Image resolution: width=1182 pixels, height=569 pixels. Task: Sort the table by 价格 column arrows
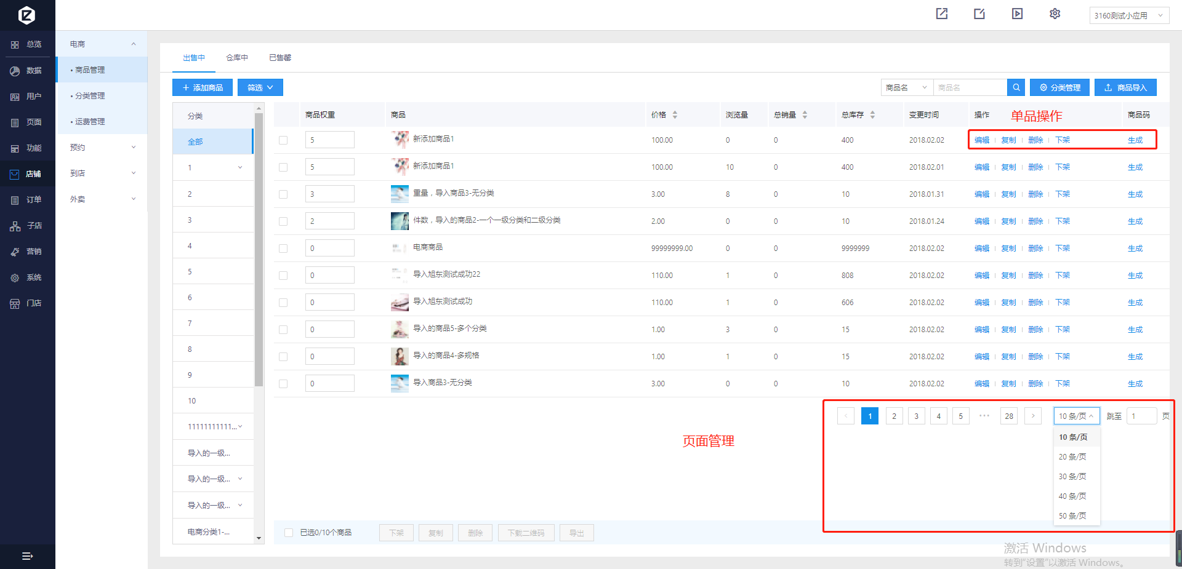coord(675,115)
